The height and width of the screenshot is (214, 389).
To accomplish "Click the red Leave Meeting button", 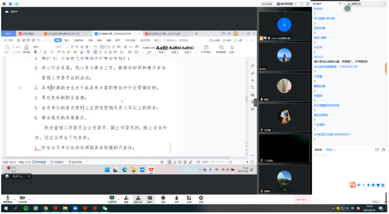I will [302, 199].
